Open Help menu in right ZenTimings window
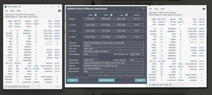 click(x=162, y=9)
